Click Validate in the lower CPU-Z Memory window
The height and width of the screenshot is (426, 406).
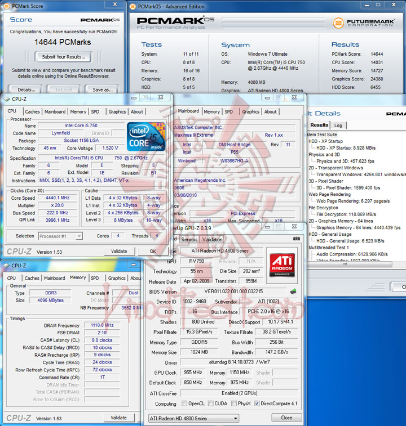pyautogui.click(x=119, y=418)
